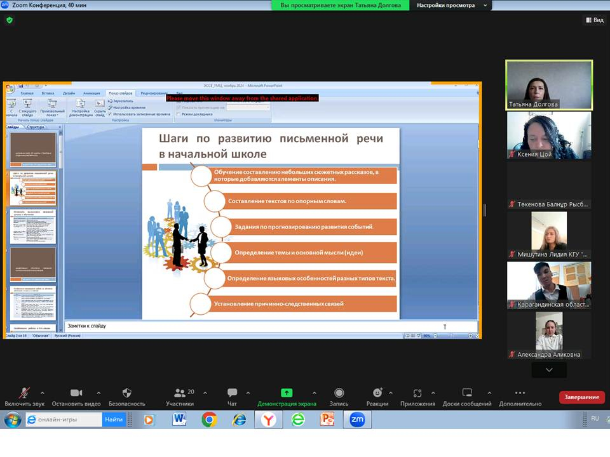Select Ксения Цой's video thumbnail
Image resolution: width=610 pixels, height=457 pixels.
click(x=549, y=135)
